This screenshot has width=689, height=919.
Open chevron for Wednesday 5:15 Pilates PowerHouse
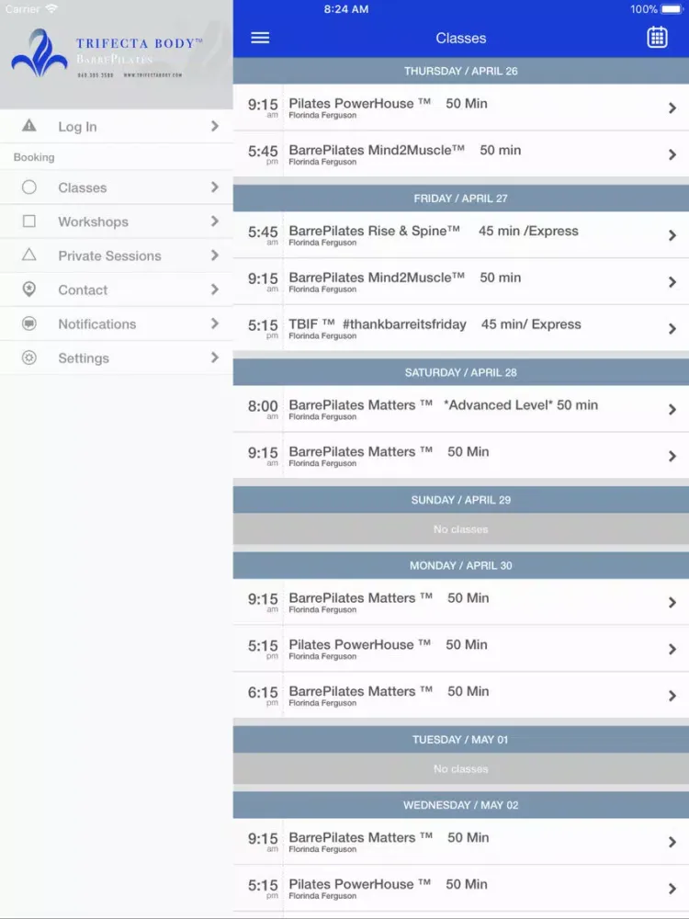tap(672, 889)
